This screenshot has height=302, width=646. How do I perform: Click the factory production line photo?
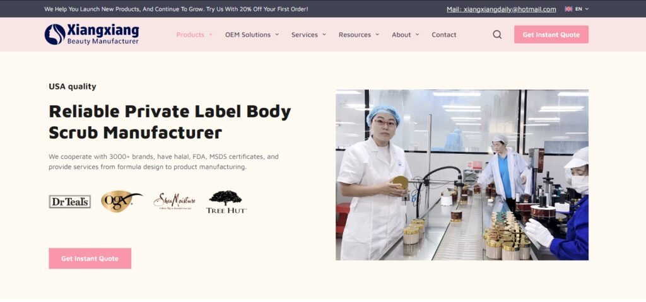(462, 175)
